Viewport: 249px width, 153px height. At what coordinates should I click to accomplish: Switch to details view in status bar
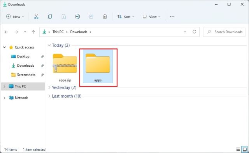point(238,149)
